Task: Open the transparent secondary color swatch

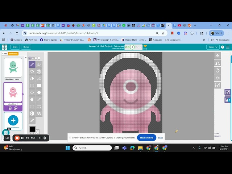Action: pos(37,132)
